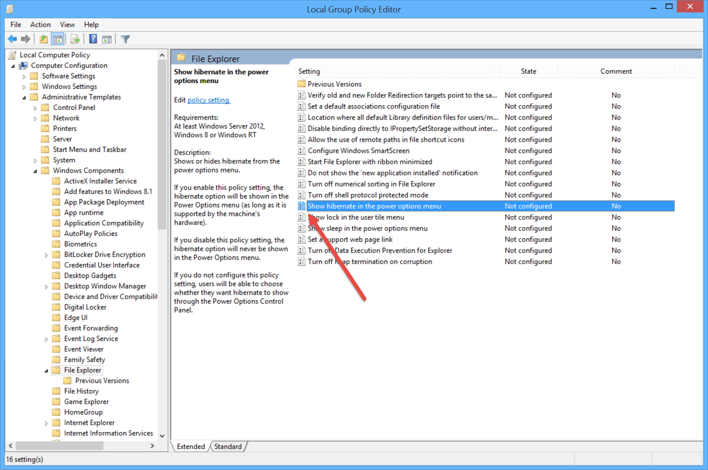Sort settings by the State column header
This screenshot has height=470, width=708.
point(528,71)
